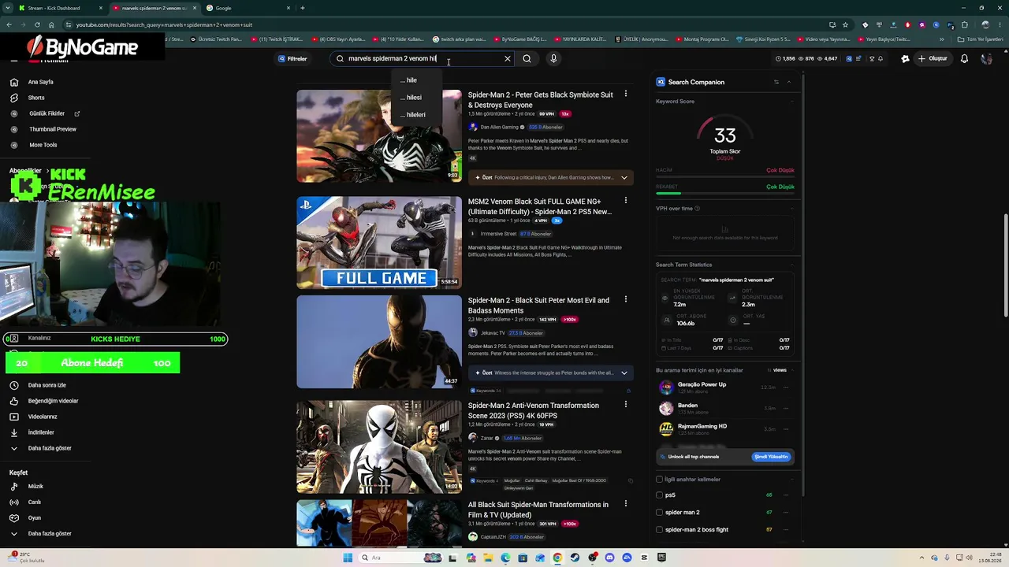1009x567 pixels.
Task: Collapse the Search Companion panel
Action: (x=789, y=82)
